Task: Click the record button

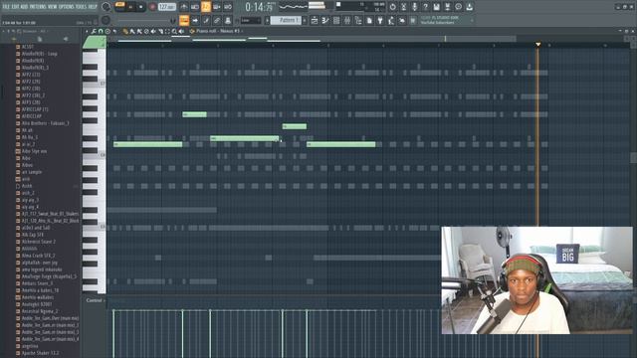Action: click(x=152, y=7)
